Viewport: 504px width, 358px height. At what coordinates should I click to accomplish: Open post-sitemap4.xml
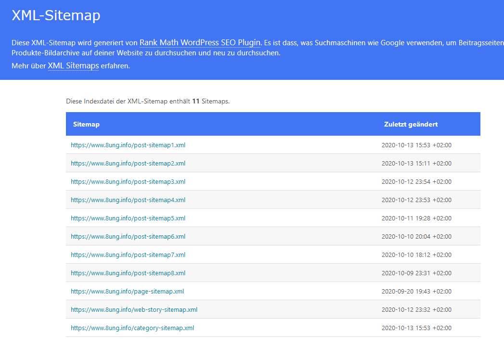pos(128,200)
